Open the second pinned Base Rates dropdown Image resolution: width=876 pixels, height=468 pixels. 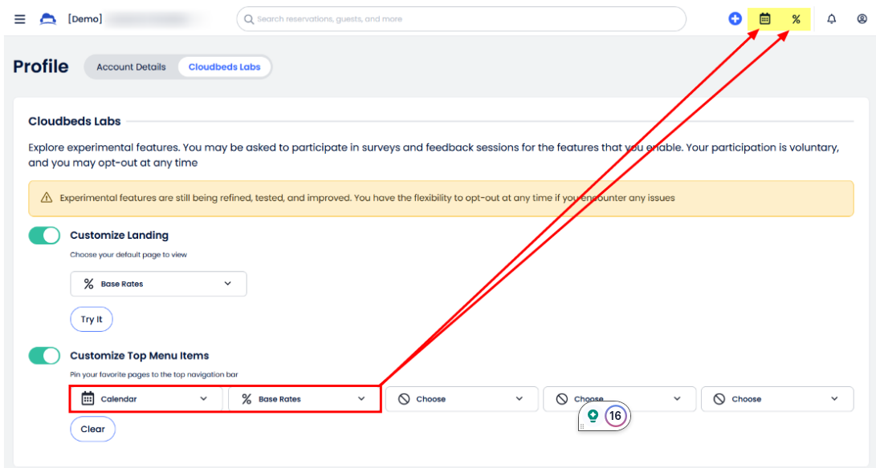[304, 399]
